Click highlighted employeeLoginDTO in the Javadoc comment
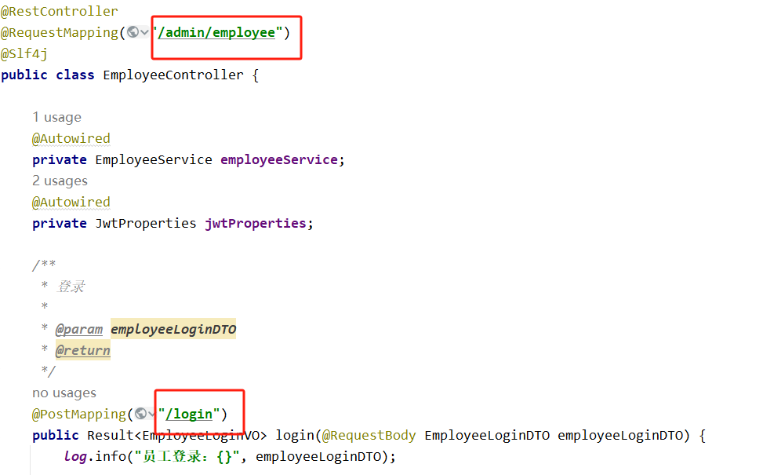The image size is (763, 475). click(x=173, y=329)
